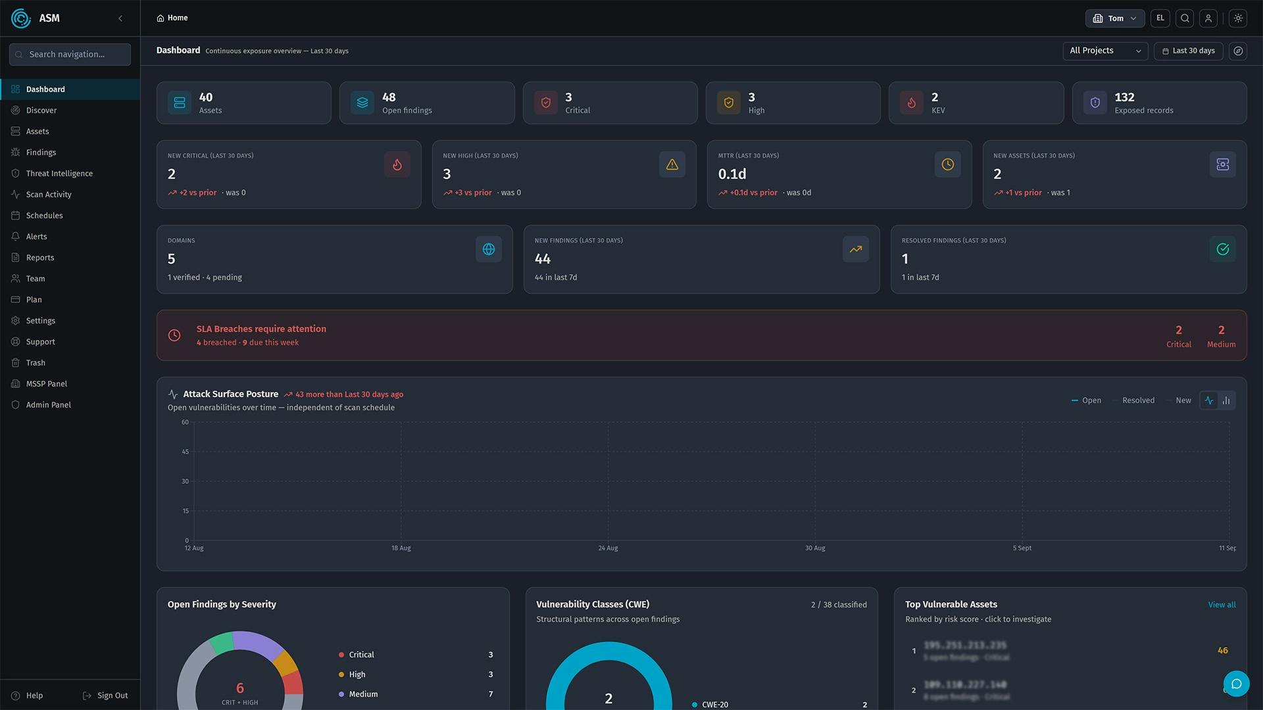Go to Discover in the sidebar

70,110
